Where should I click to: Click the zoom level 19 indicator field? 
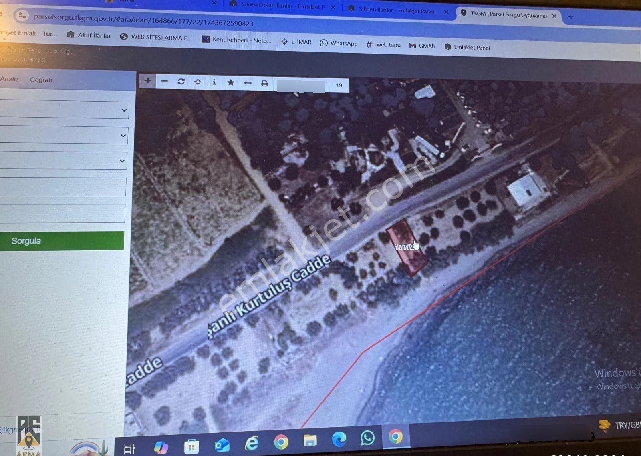point(339,85)
